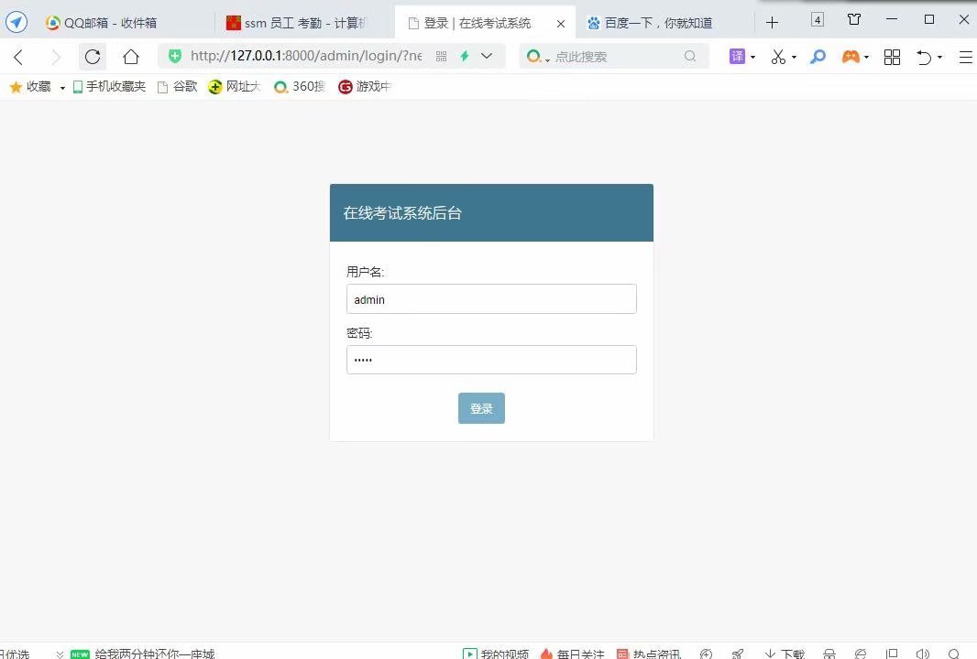Click the 用户名 input containing admin
Screen dimensions: 977x659
(491, 298)
